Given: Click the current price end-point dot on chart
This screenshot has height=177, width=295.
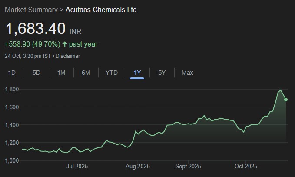Looking at the screenshot, I should tap(286, 100).
